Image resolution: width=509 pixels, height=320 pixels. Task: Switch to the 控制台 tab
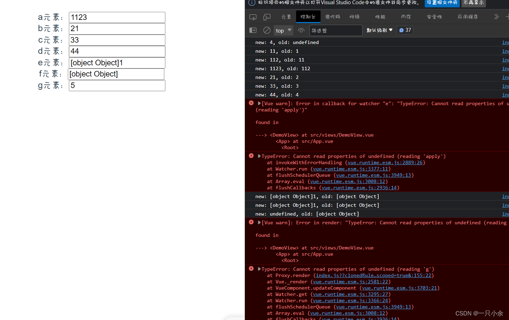coord(308,17)
